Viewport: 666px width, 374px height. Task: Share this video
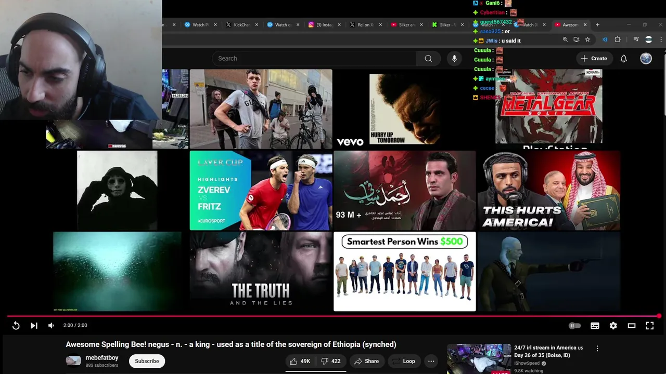366,361
